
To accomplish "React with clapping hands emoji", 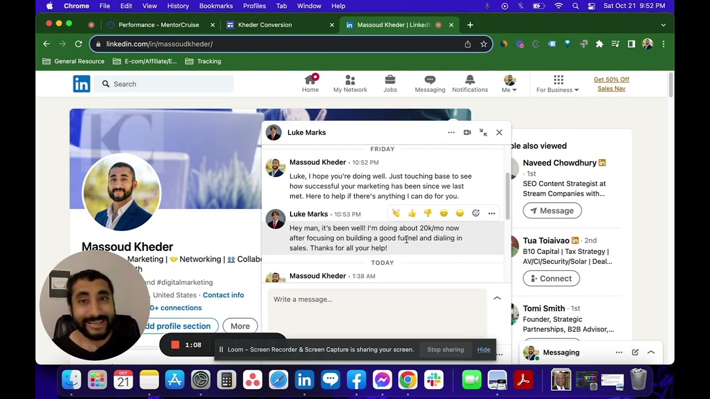I will (395, 213).
